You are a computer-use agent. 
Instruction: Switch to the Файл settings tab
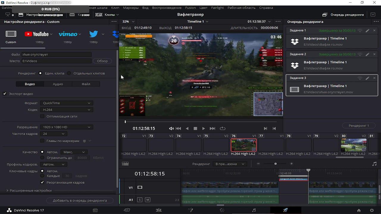(x=86, y=84)
